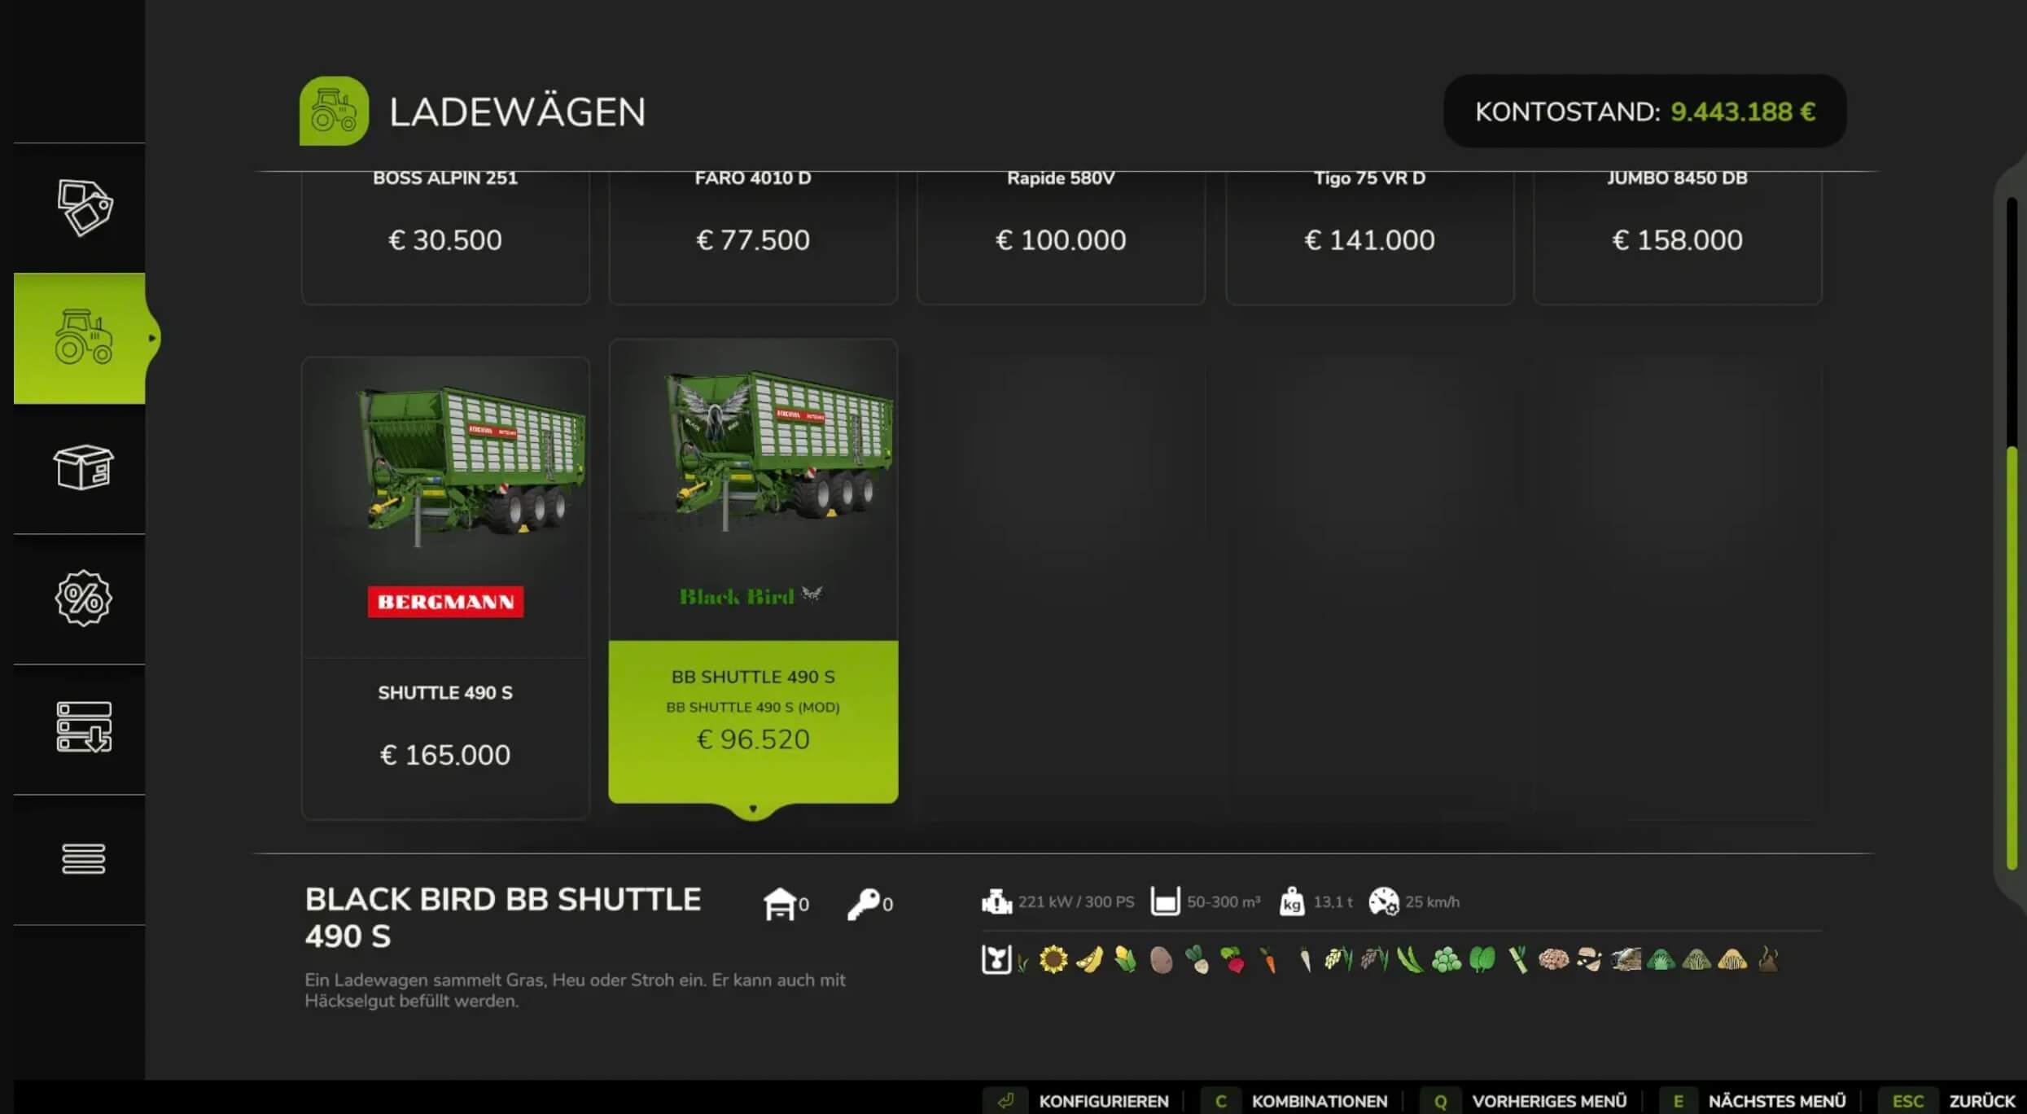Open the price tags sidebar category
Image resolution: width=2027 pixels, height=1114 pixels.
coord(84,208)
